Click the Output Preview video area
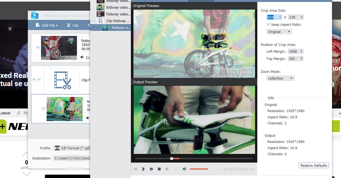The height and width of the screenshot is (178, 341). (194, 120)
